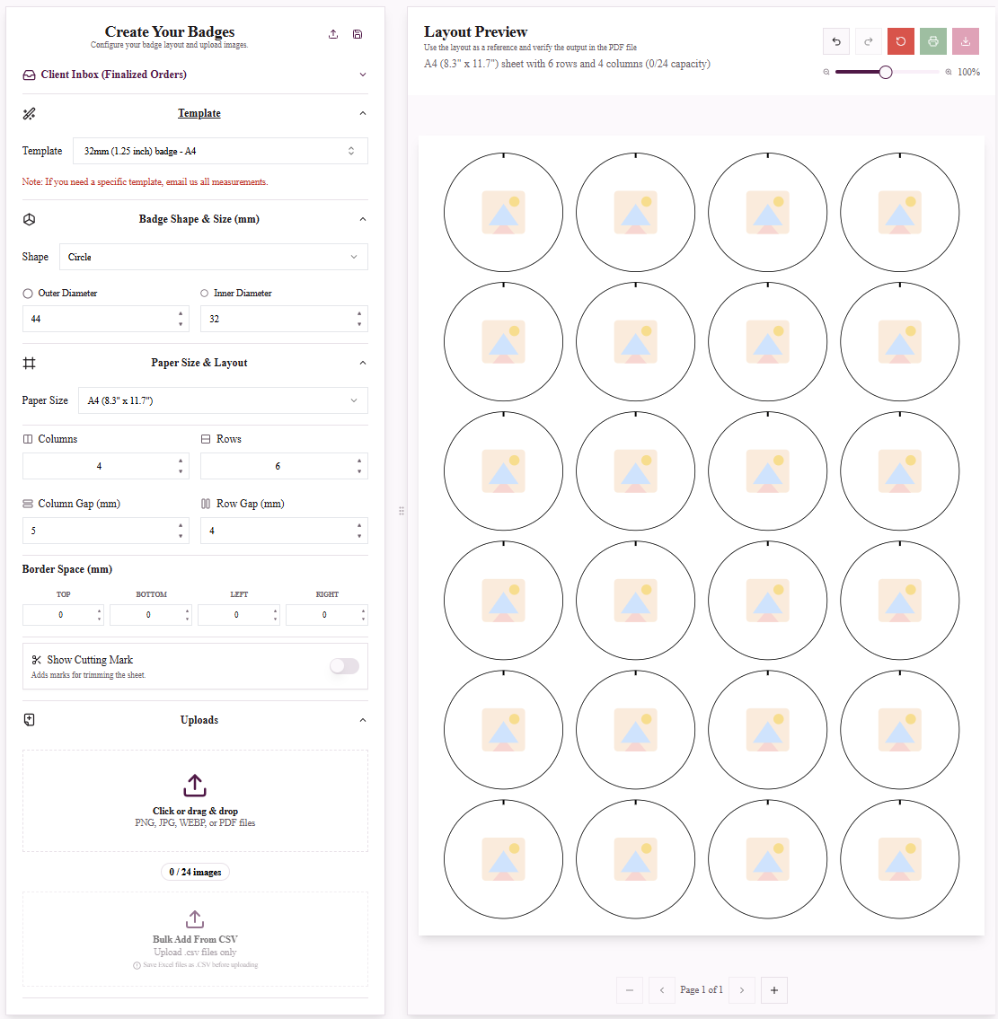The image size is (998, 1019).
Task: Add a new page with plus icon
Action: 773,989
